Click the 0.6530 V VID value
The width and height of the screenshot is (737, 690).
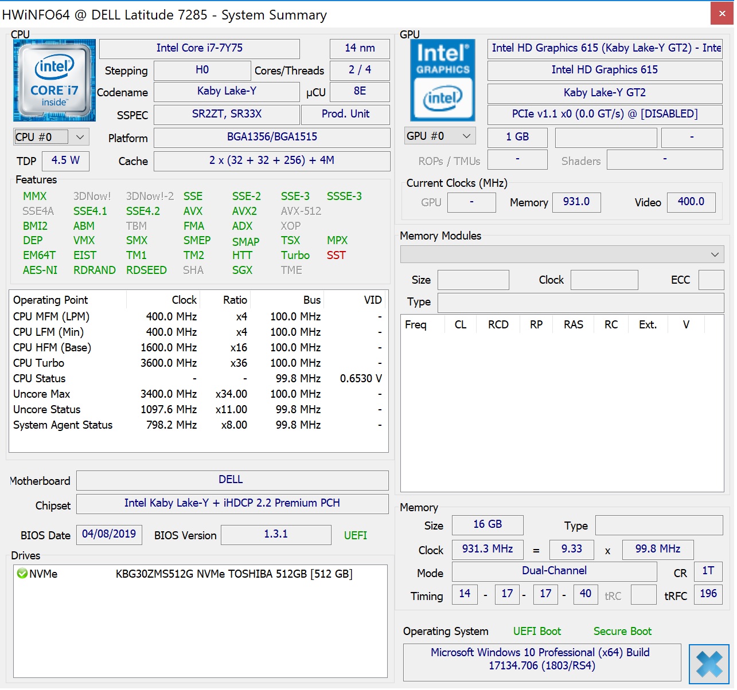coord(361,378)
